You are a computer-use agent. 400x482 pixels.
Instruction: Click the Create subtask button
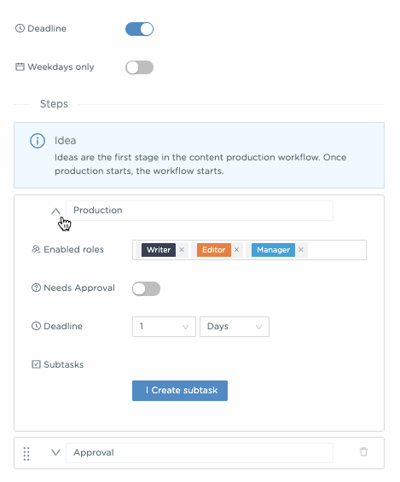(180, 391)
